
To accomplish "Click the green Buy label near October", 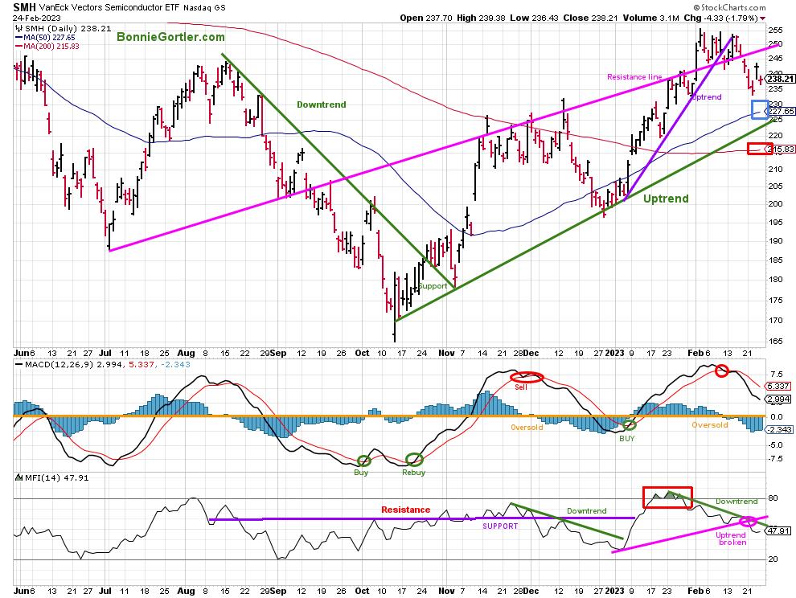I will (x=361, y=472).
